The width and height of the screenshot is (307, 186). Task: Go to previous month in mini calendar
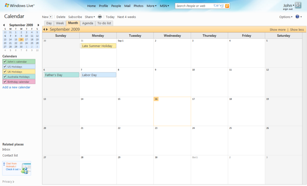tap(4, 25)
